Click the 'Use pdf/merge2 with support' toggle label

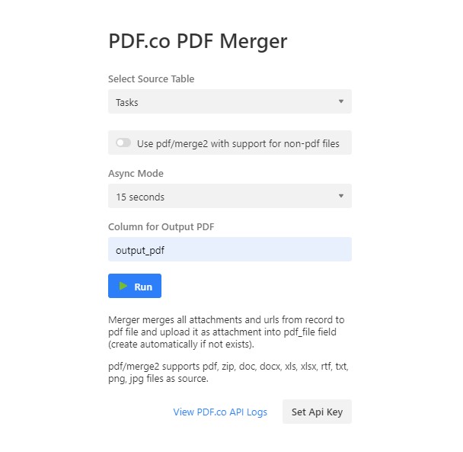[x=238, y=143]
